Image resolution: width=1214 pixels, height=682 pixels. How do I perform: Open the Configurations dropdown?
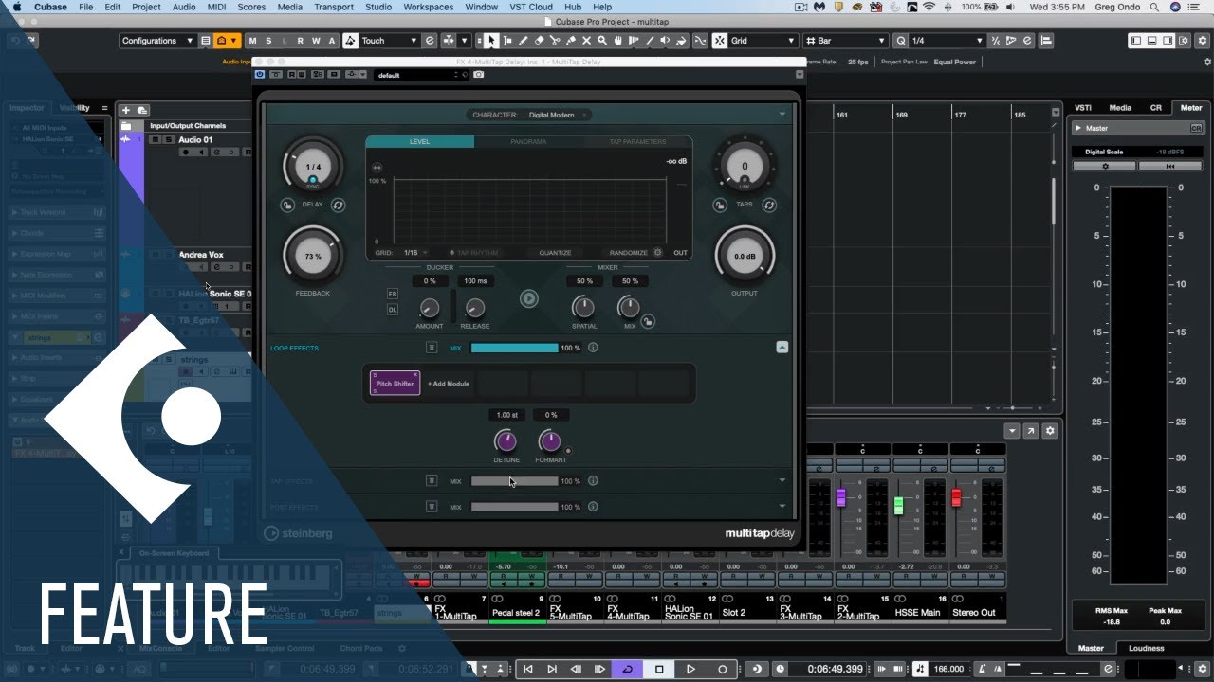coord(157,41)
